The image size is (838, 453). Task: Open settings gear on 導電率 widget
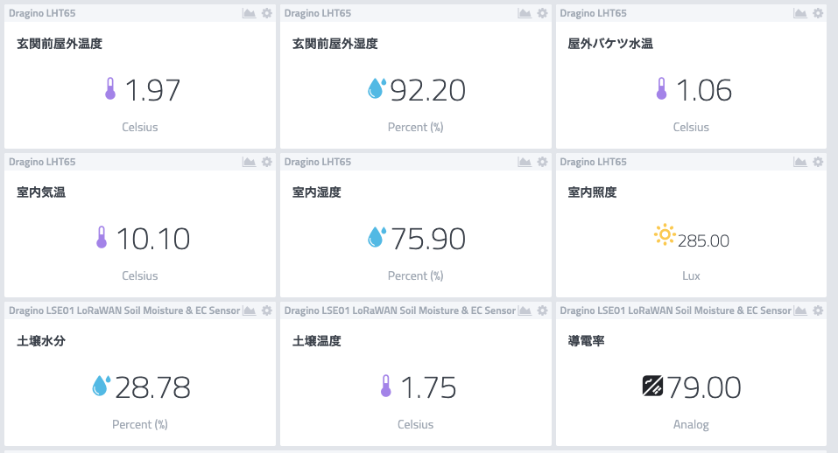818,310
